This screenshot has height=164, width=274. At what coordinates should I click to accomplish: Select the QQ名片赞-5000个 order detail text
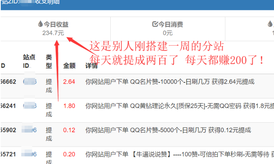(167, 130)
